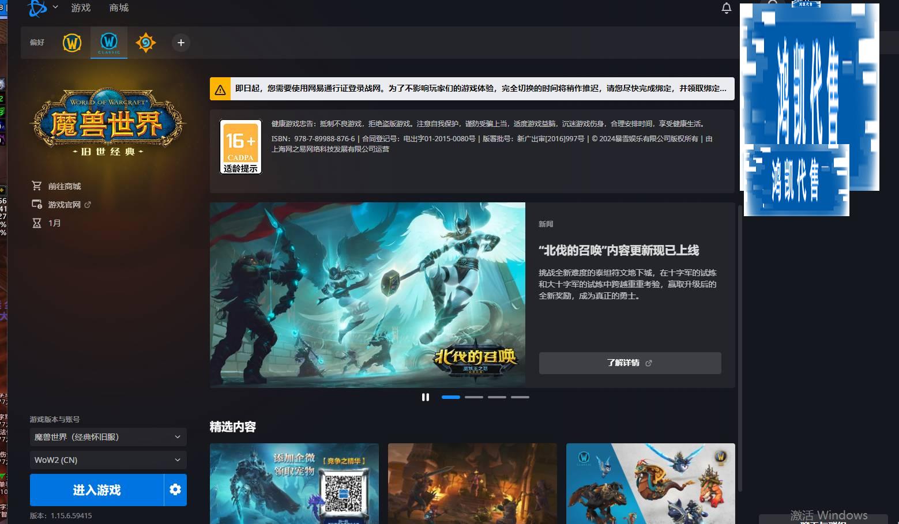Jump to the fourth carousel slide indicator
The image size is (899, 524).
pos(520,397)
